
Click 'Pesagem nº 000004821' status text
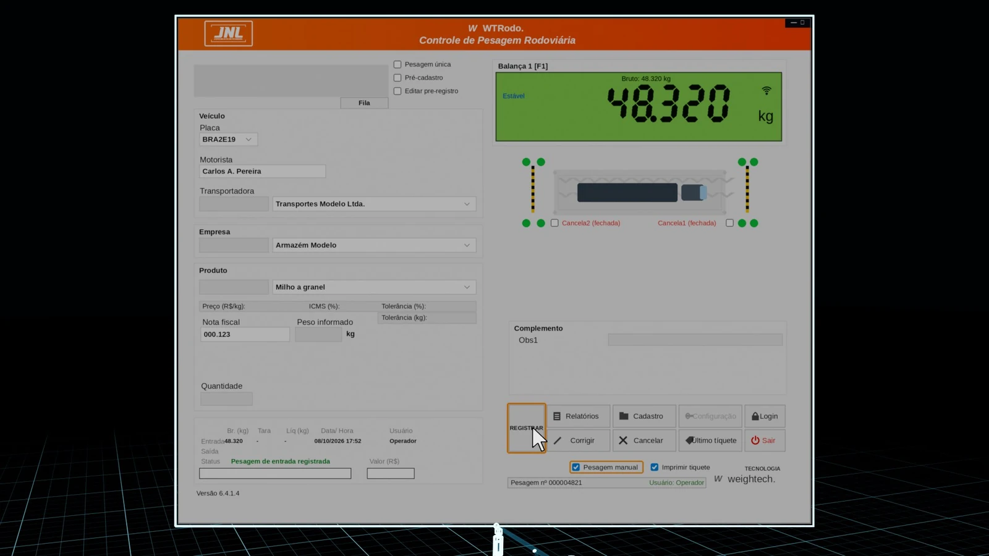pos(546,483)
